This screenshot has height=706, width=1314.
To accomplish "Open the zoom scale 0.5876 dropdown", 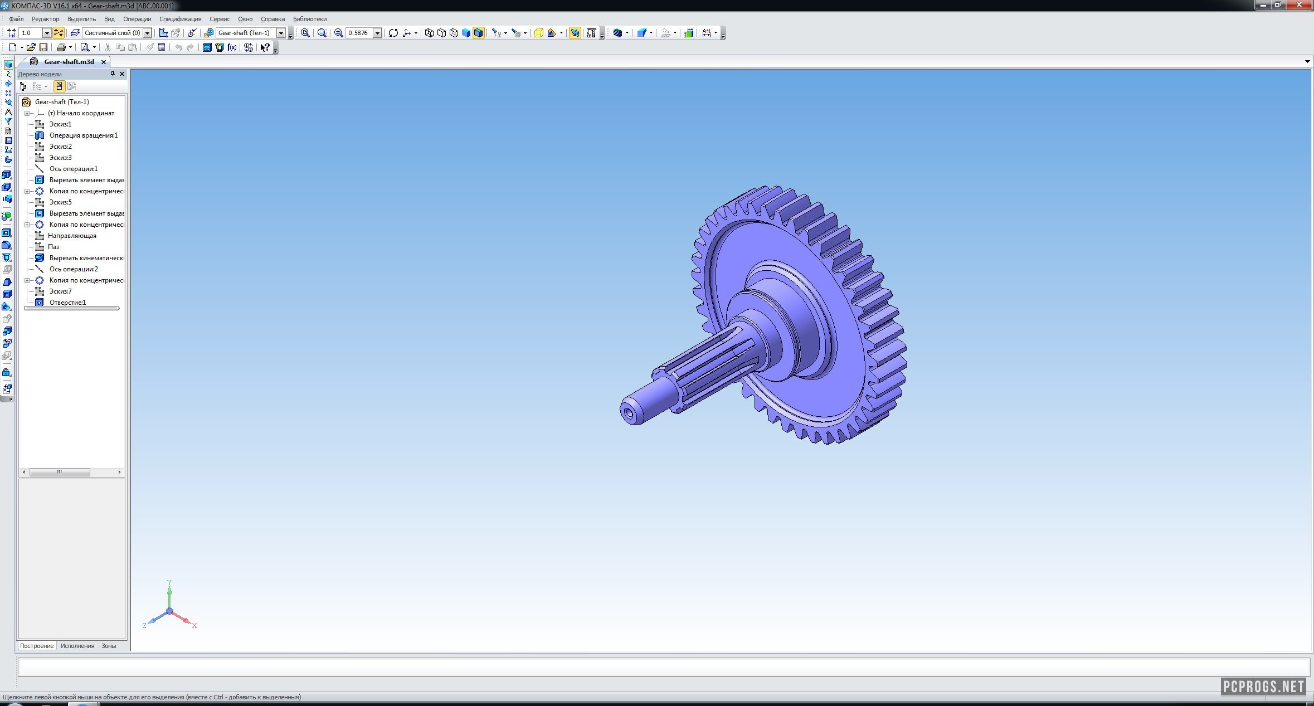I will click(x=377, y=33).
